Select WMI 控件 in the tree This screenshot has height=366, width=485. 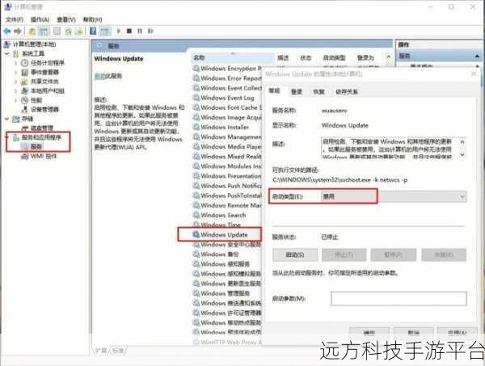click(x=44, y=157)
